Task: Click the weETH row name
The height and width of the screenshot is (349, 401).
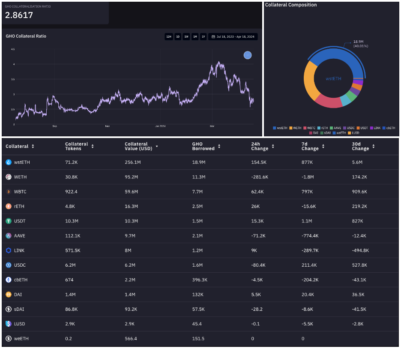Action: pyautogui.click(x=21, y=339)
